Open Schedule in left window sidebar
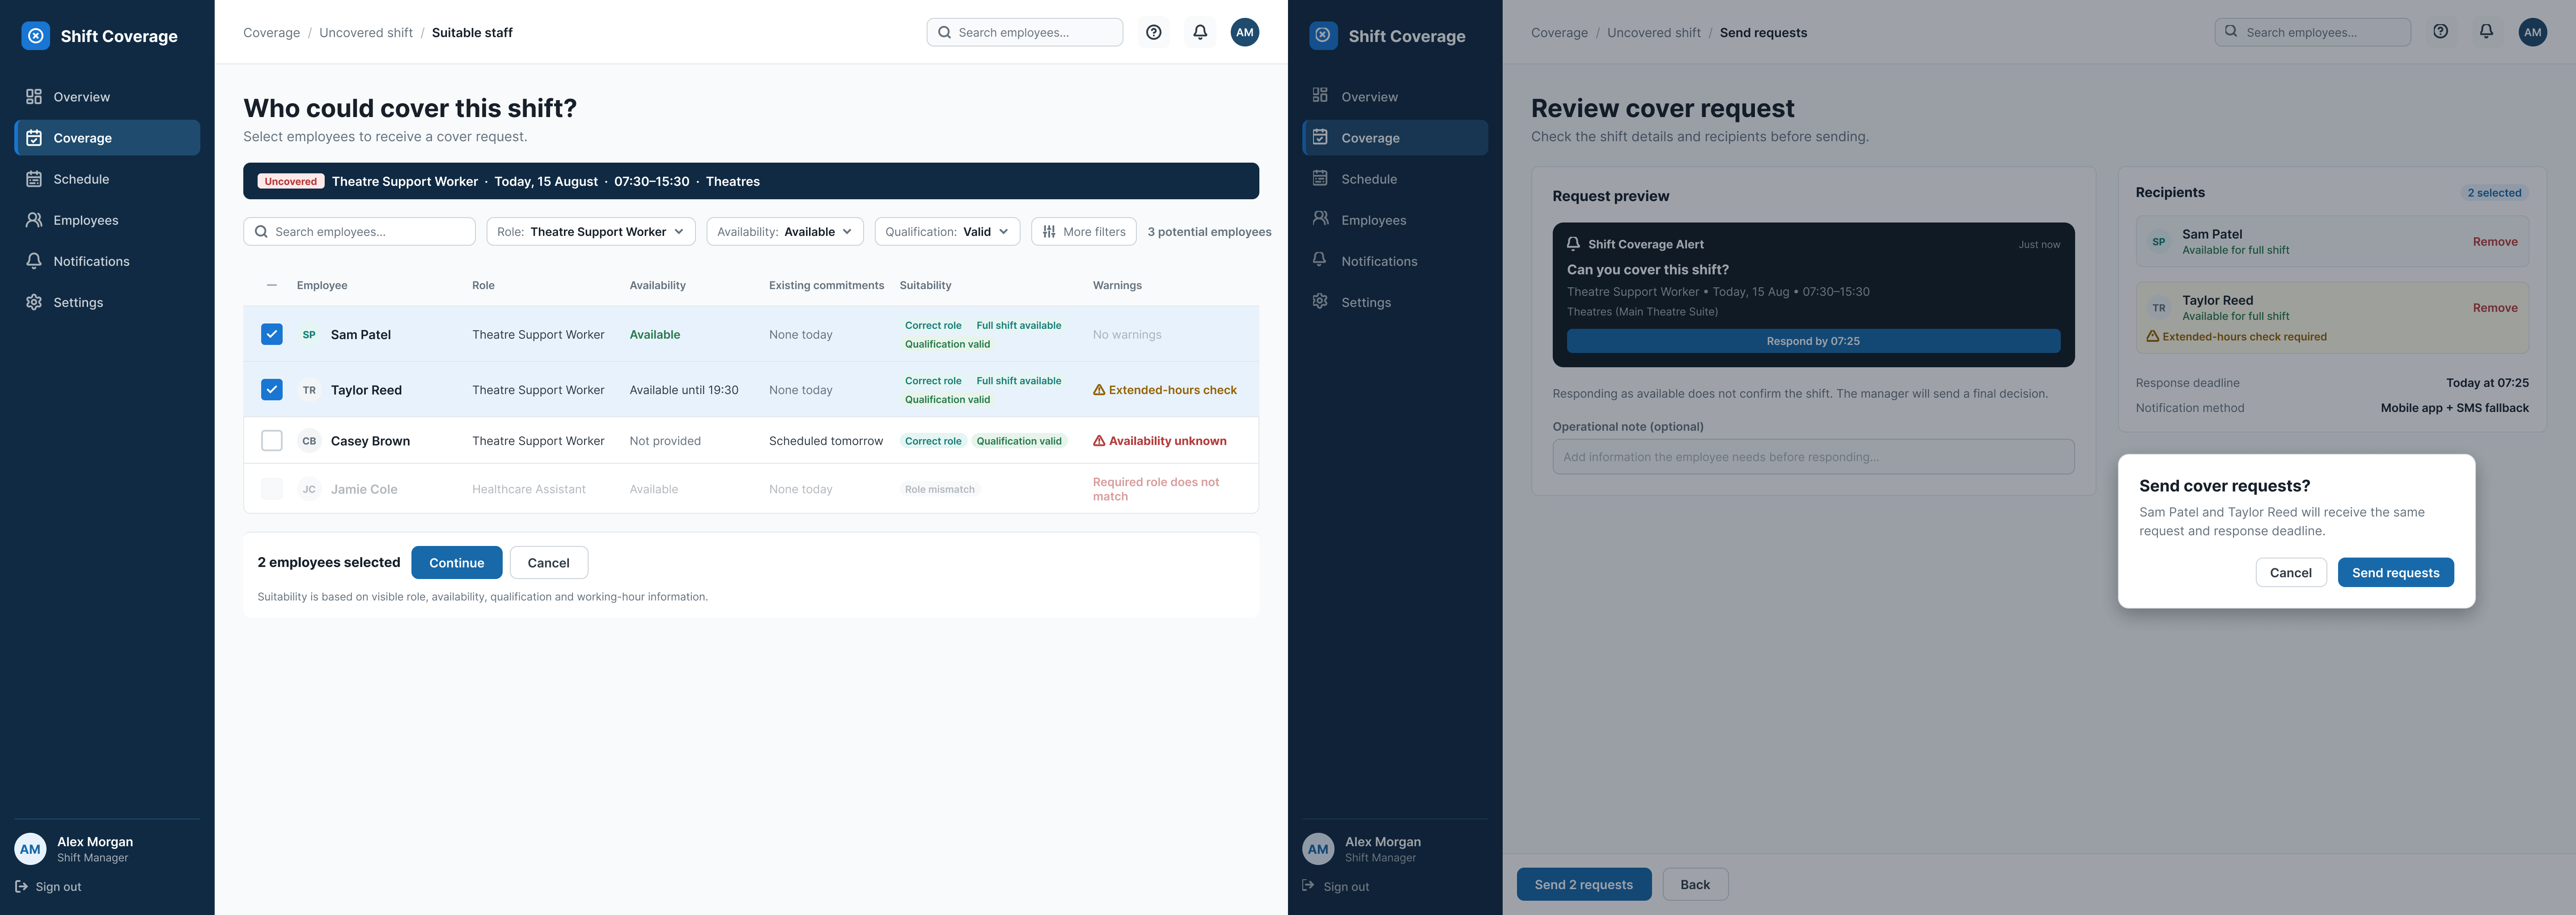The width and height of the screenshot is (2576, 915). click(107, 179)
